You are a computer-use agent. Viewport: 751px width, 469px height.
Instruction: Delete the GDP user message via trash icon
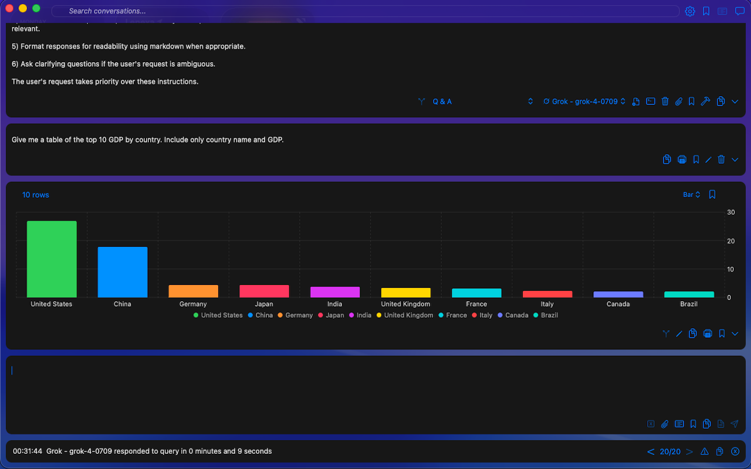click(x=722, y=159)
